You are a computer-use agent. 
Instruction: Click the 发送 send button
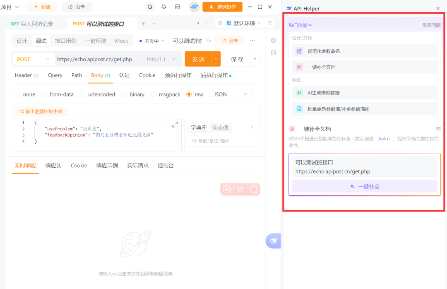coord(197,59)
